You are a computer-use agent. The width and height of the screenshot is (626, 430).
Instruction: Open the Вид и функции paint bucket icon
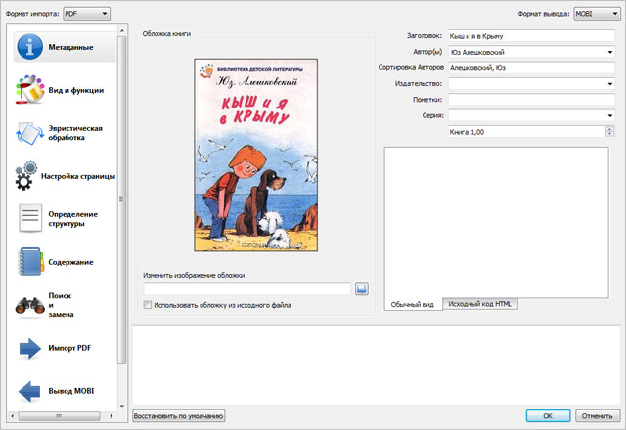29,89
